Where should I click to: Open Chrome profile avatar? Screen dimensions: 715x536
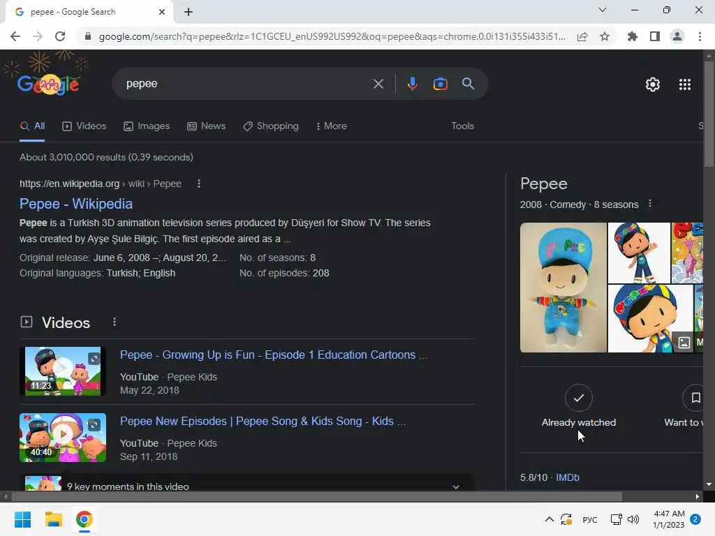point(677,36)
